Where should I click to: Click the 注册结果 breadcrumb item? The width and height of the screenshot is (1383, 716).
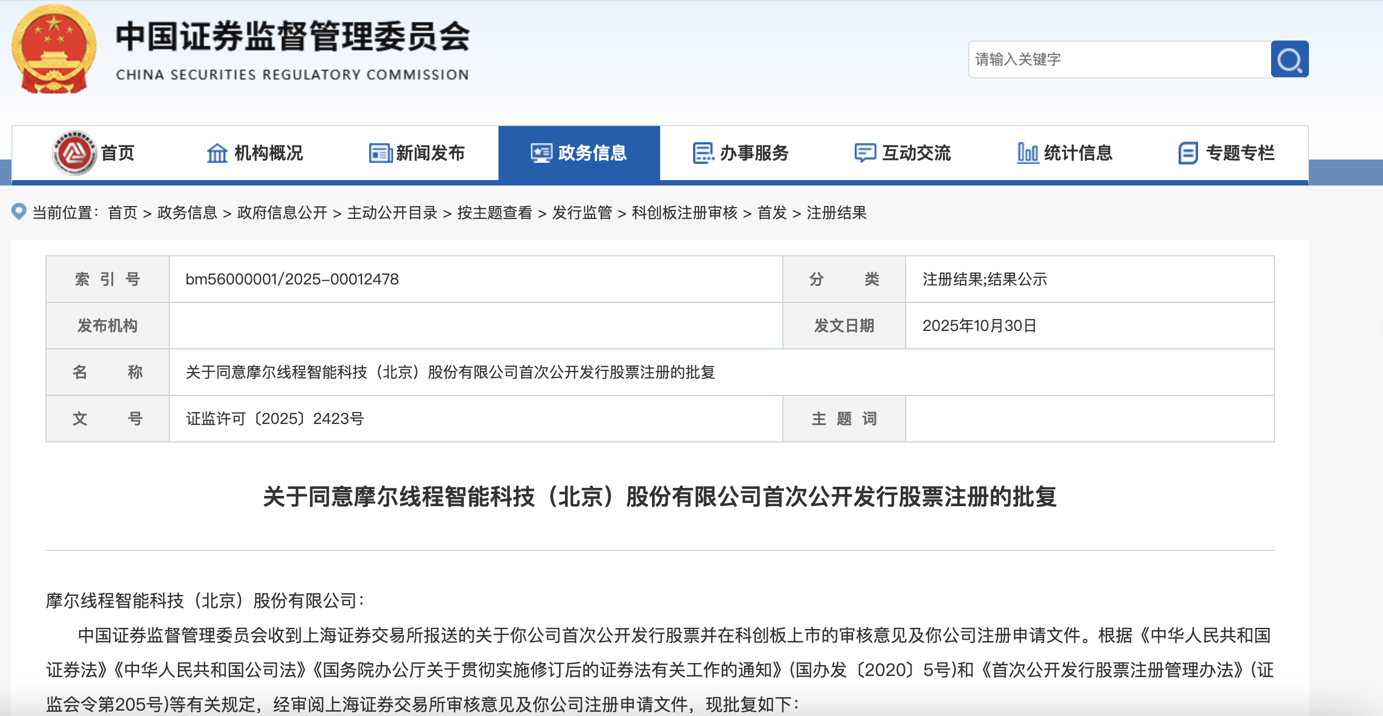coord(836,213)
